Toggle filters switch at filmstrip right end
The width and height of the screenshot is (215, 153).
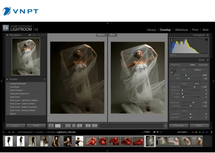point(211,132)
